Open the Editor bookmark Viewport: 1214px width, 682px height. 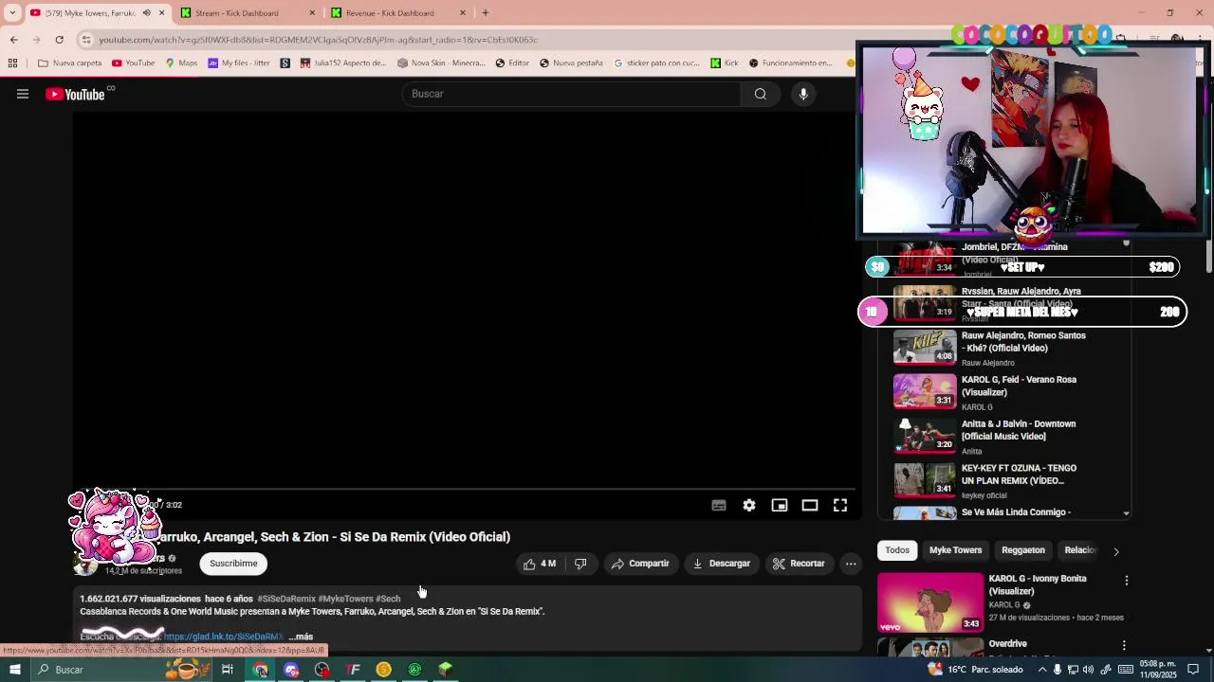click(512, 63)
